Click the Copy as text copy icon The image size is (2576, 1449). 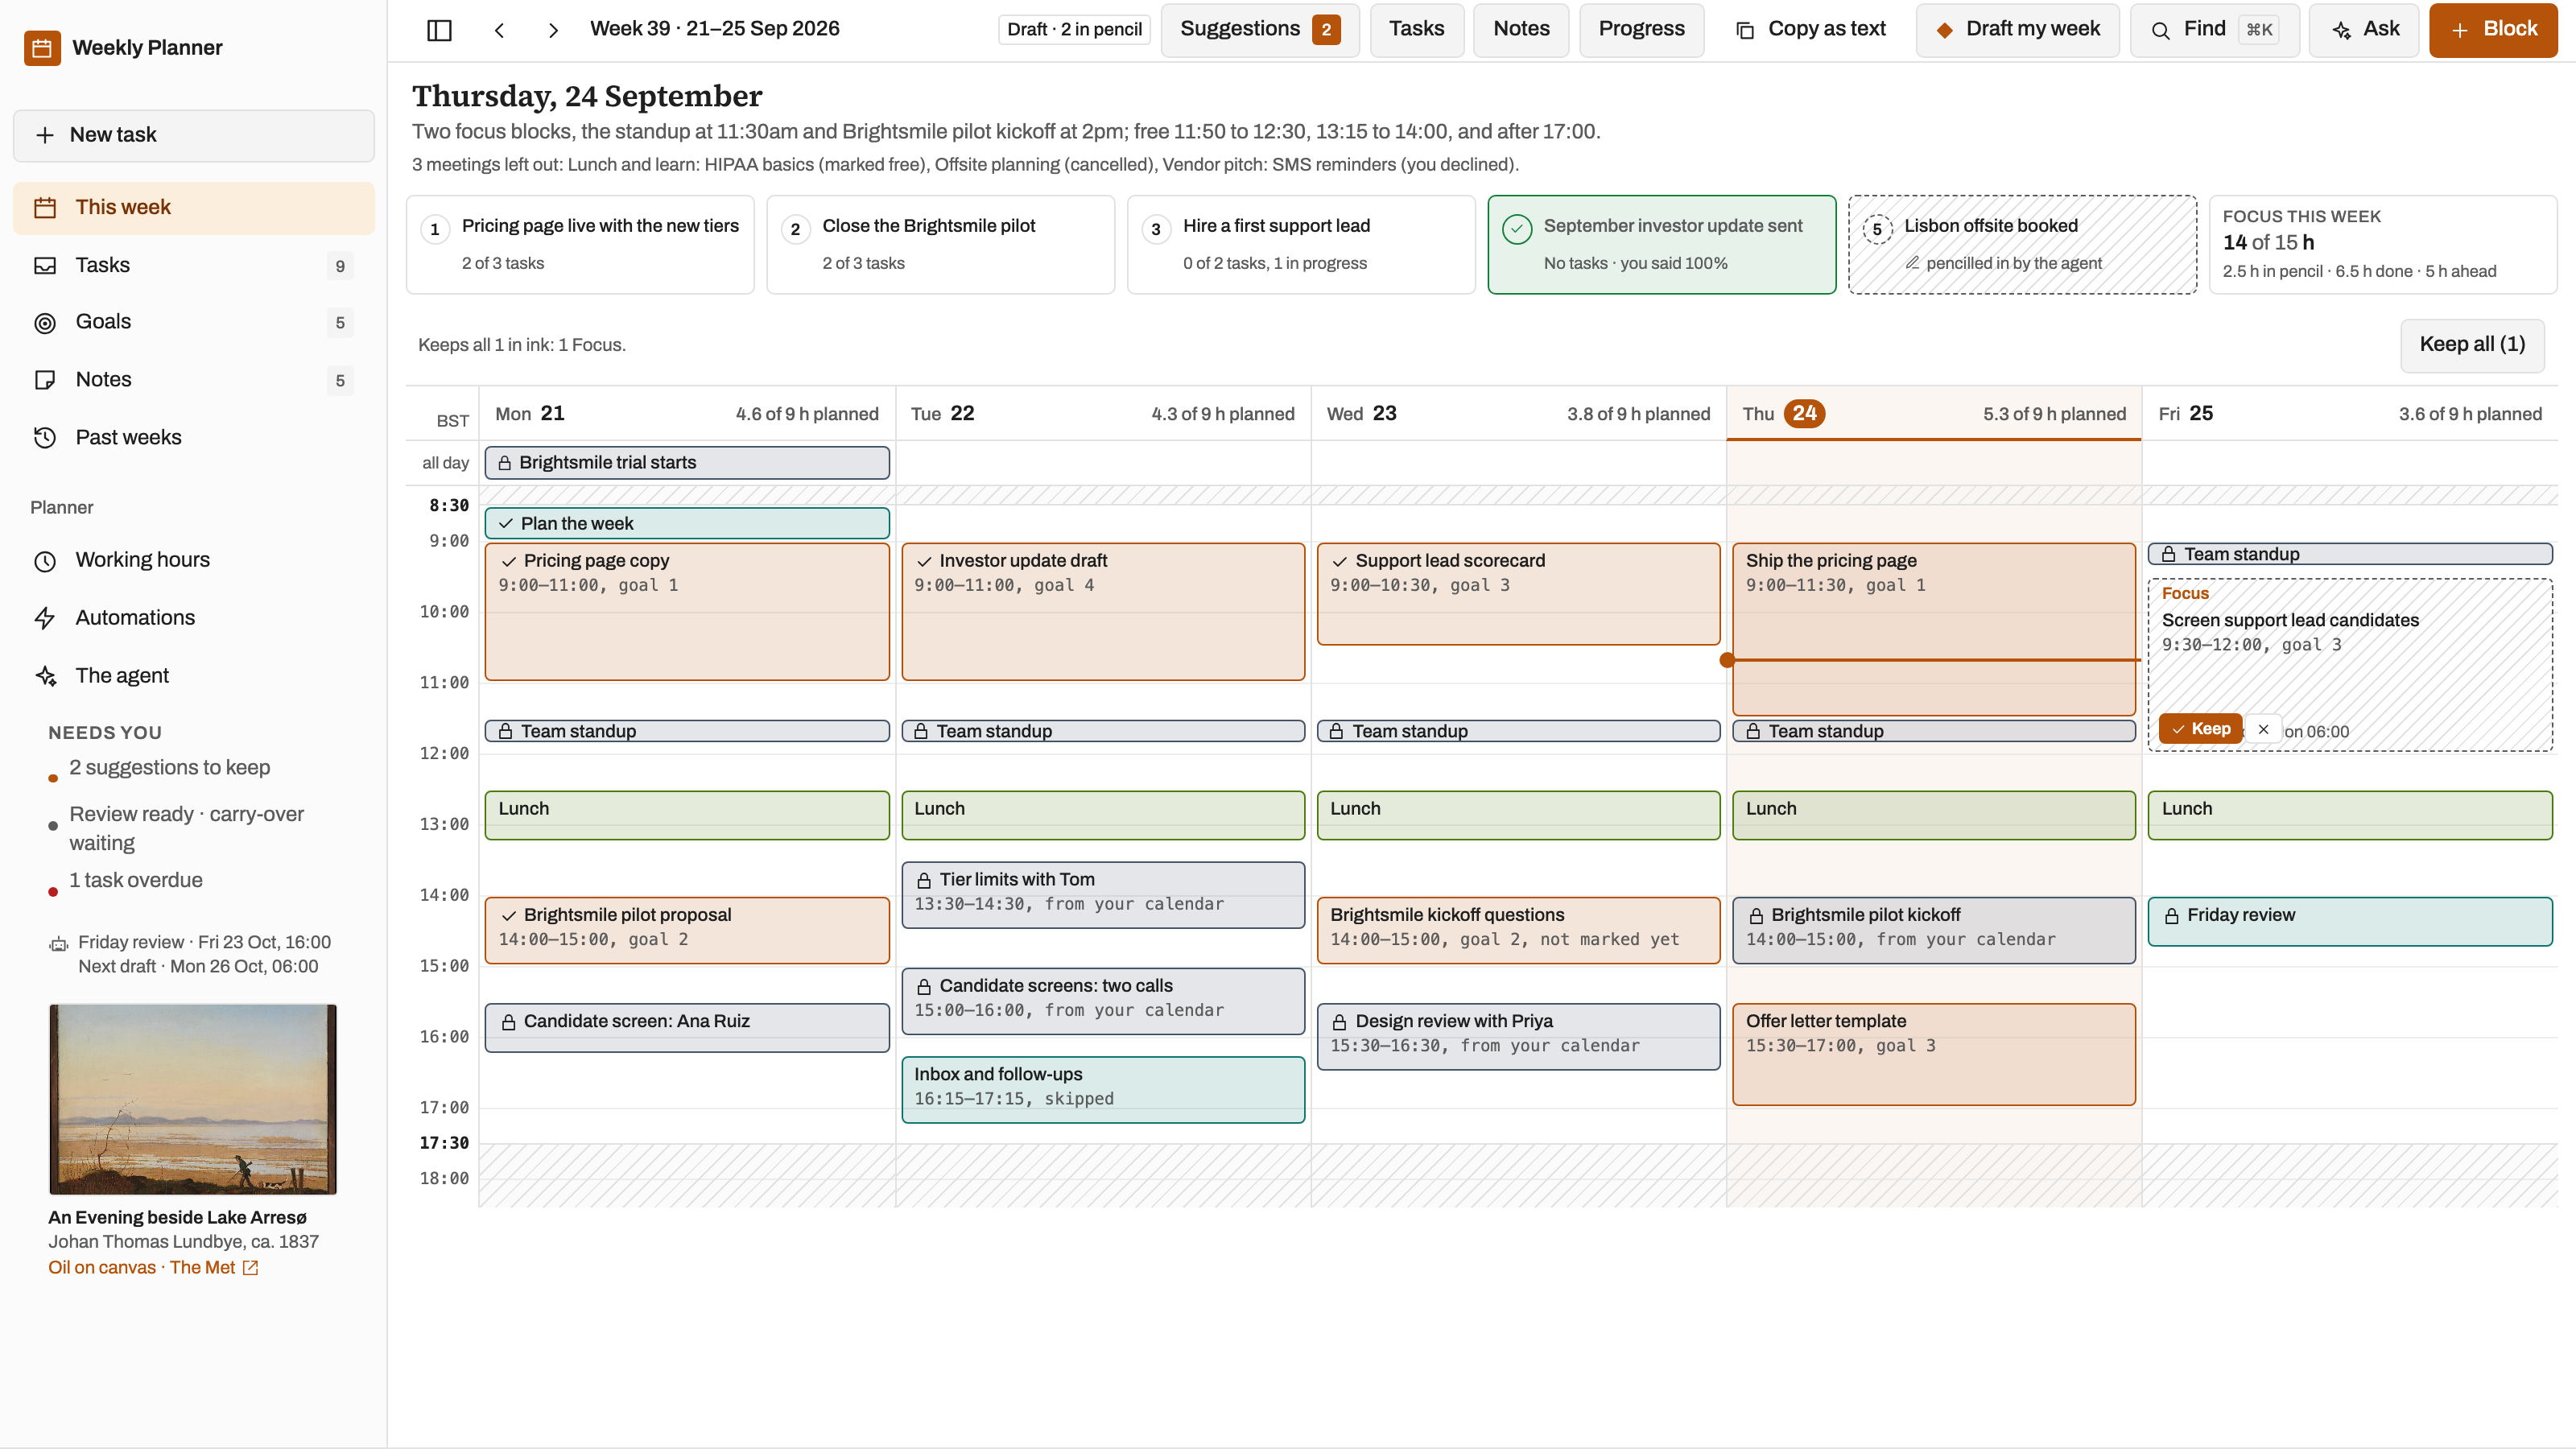(x=1745, y=30)
